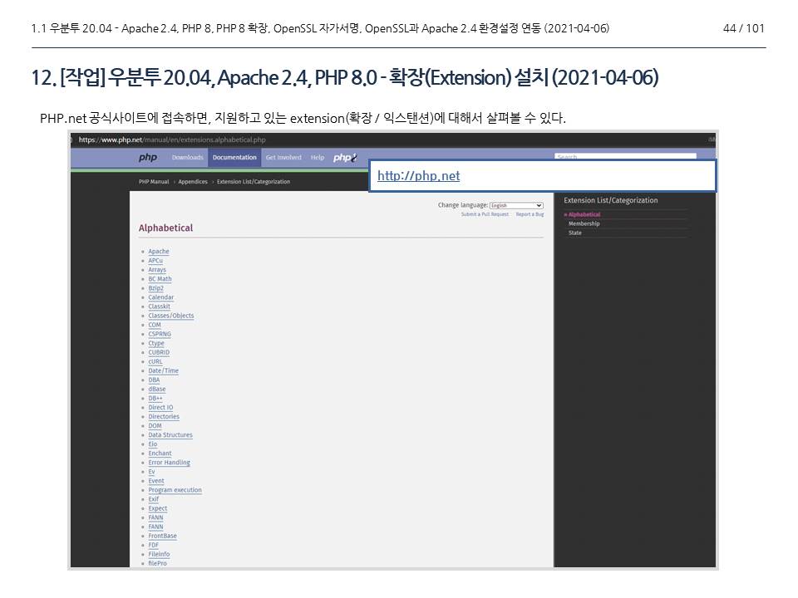Open the Fileinfo extension link
This screenshot has height=598, width=798.
(159, 554)
